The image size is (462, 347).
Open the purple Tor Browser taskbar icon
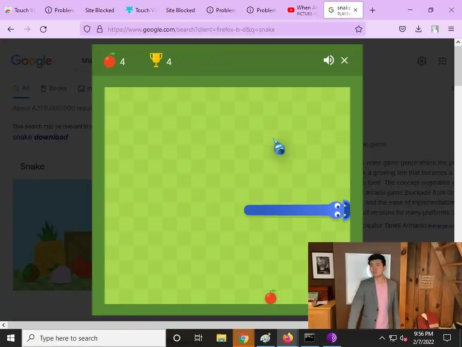pos(332,338)
